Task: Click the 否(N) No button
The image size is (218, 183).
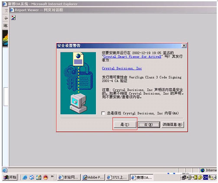Action: (149, 124)
